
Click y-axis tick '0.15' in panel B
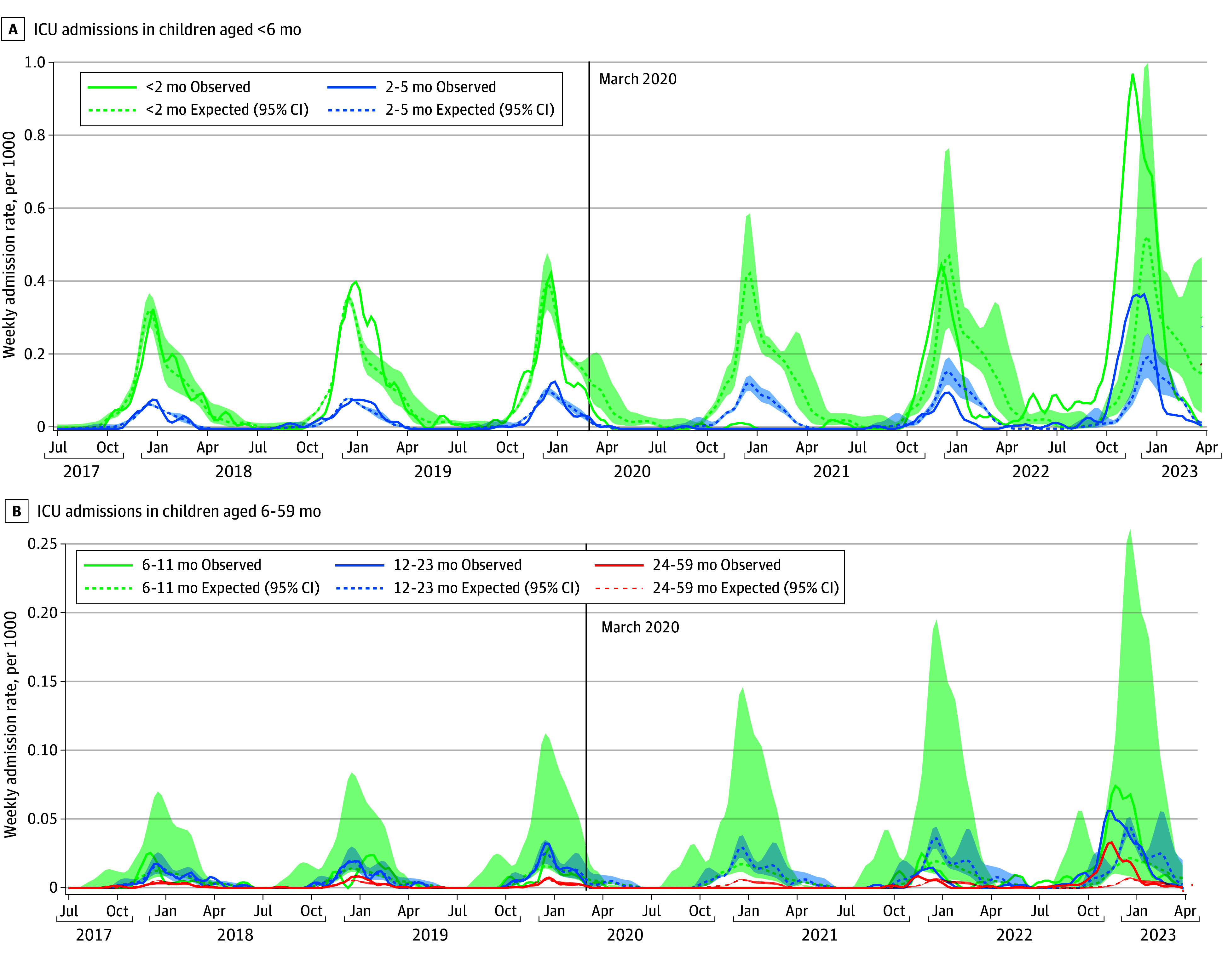(43, 681)
